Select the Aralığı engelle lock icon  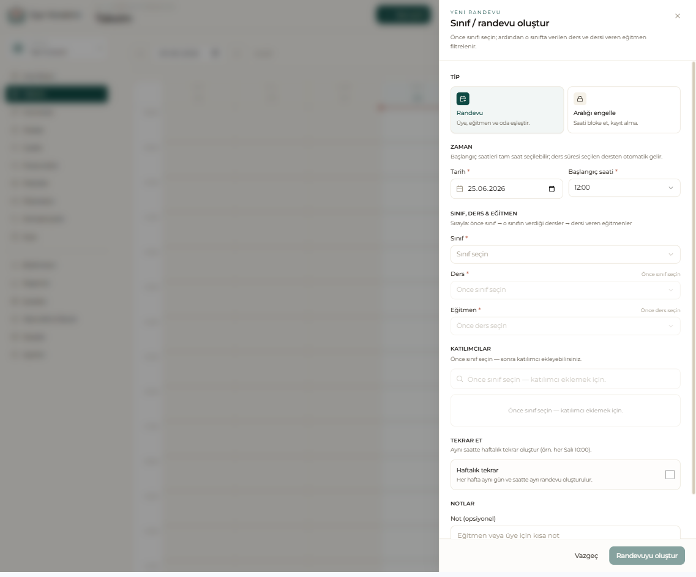[580, 99]
